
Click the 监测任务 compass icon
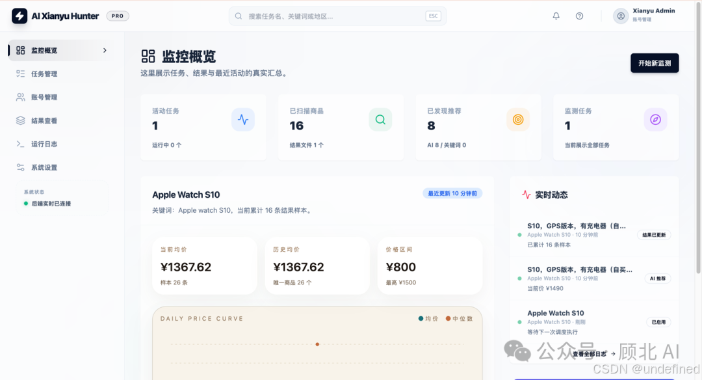point(655,120)
